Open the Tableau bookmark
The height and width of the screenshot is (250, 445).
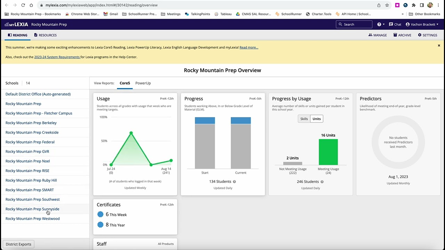[223, 14]
